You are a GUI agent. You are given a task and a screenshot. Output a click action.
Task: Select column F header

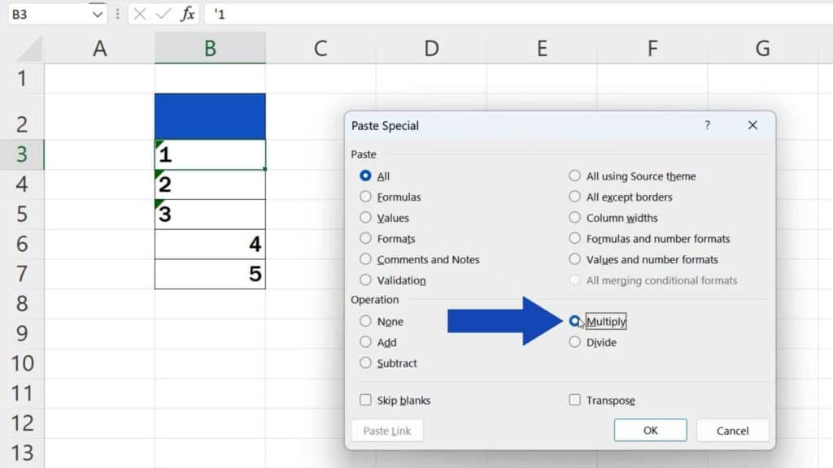pyautogui.click(x=652, y=48)
